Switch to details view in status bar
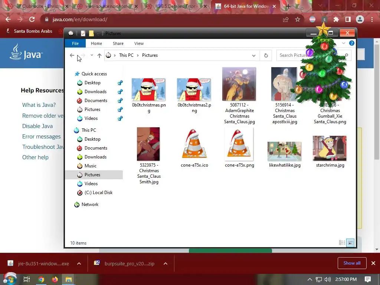 (x=342, y=243)
